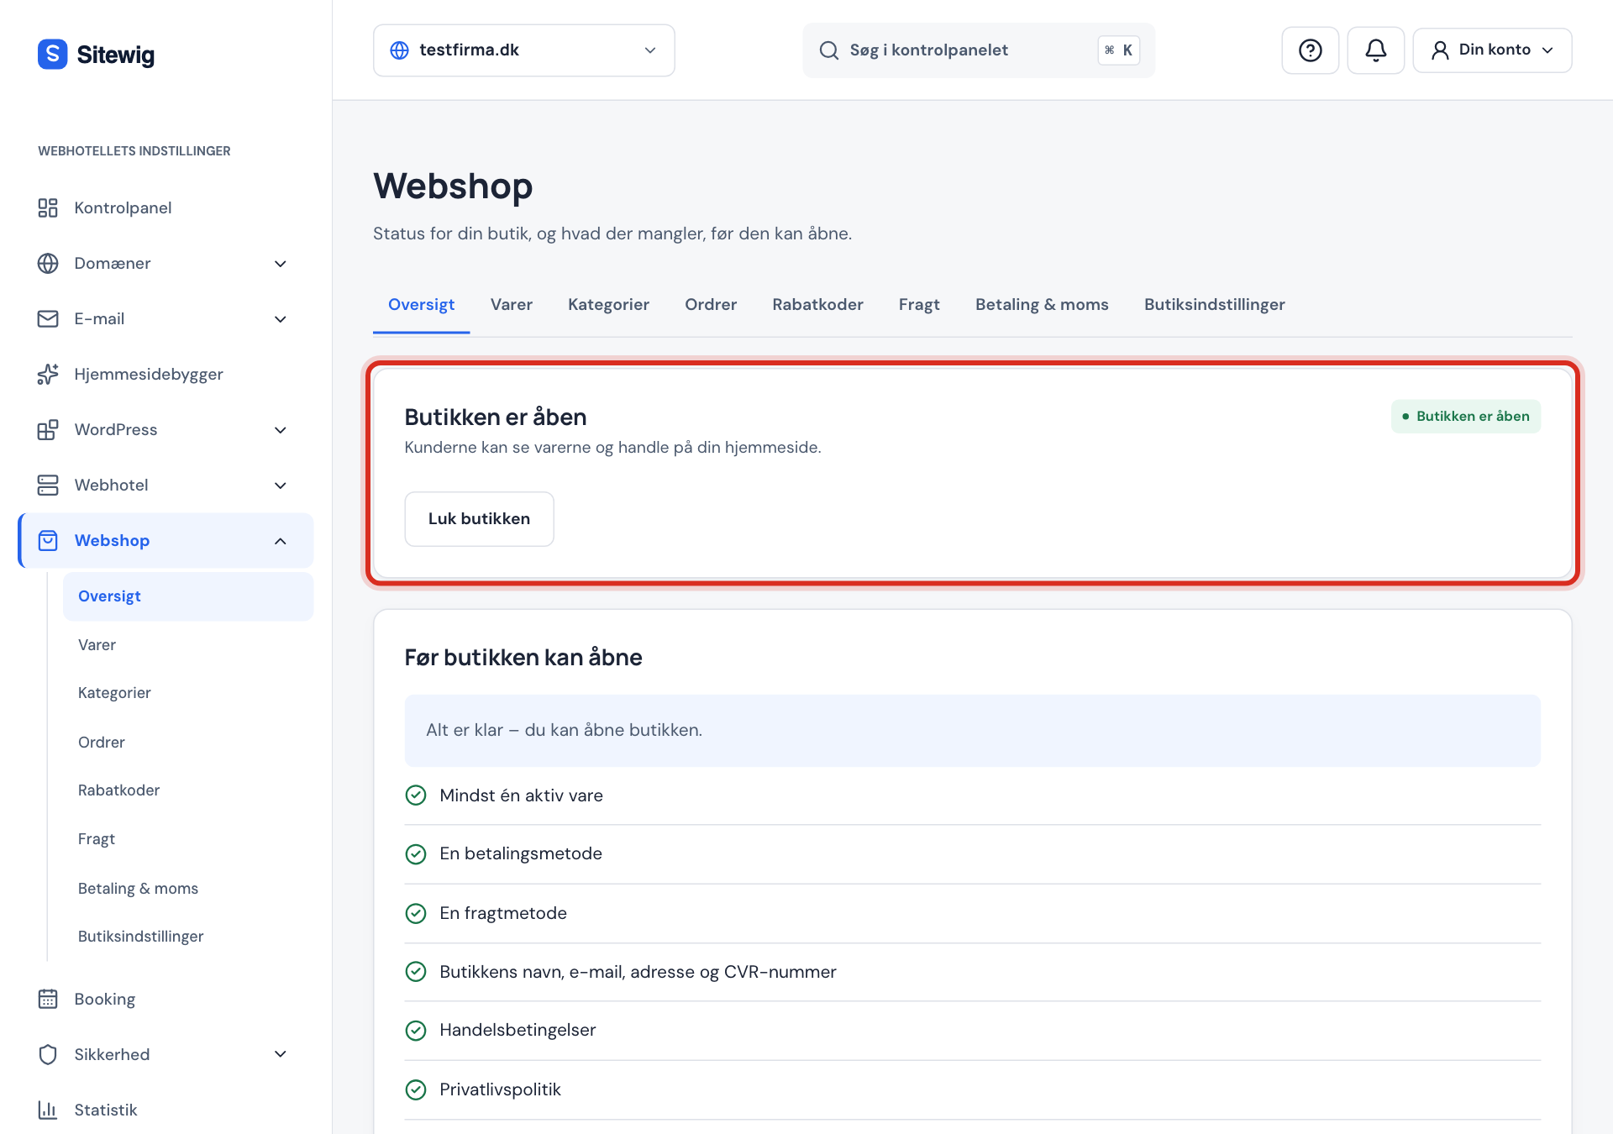Screen dimensions: 1613x1134
Task: Go to the Fragt tab
Action: pyautogui.click(x=919, y=305)
